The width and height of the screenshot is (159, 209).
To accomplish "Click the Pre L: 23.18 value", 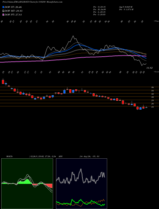I will [99, 12].
